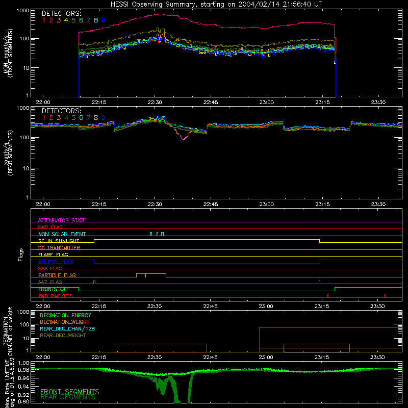Click the REAR SEGMENTS livetime legend label
Screen dimensions: 408x408
point(68,397)
